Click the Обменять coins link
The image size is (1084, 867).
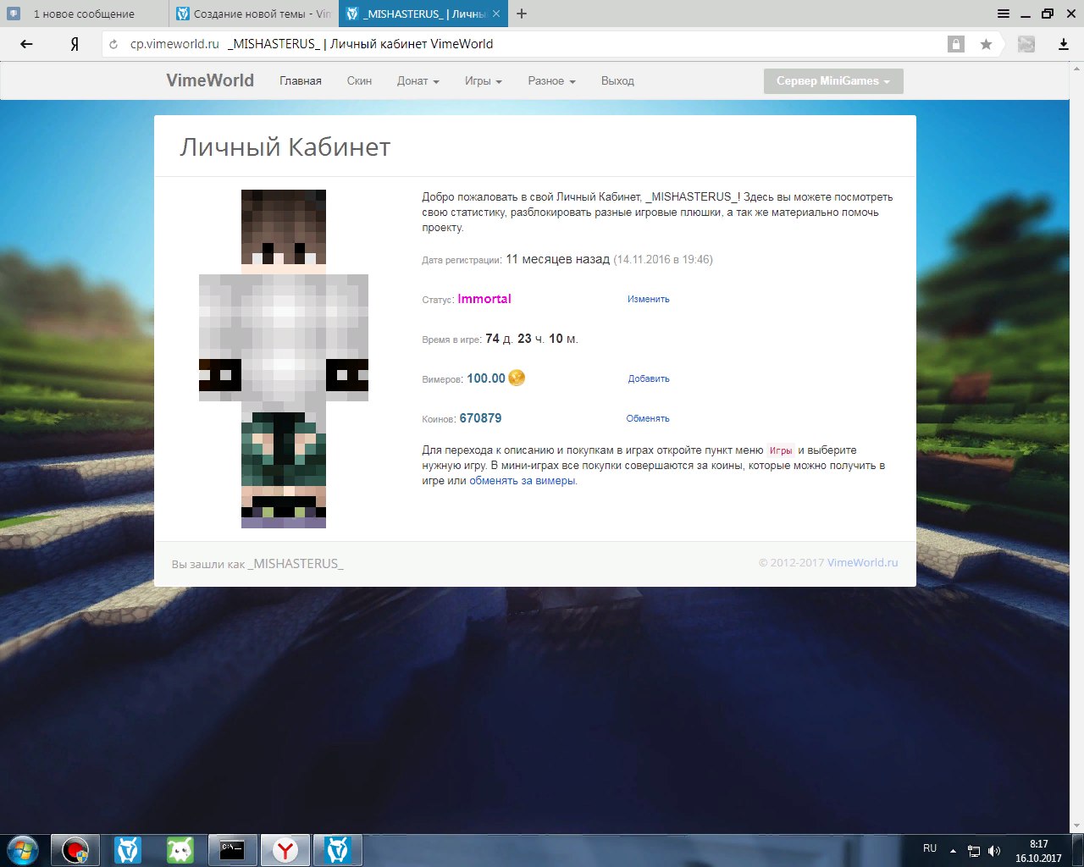pyautogui.click(x=648, y=418)
